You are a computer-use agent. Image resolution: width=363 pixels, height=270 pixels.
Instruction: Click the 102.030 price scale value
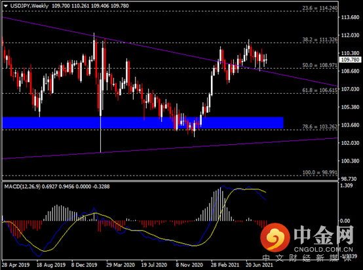pos(351,143)
